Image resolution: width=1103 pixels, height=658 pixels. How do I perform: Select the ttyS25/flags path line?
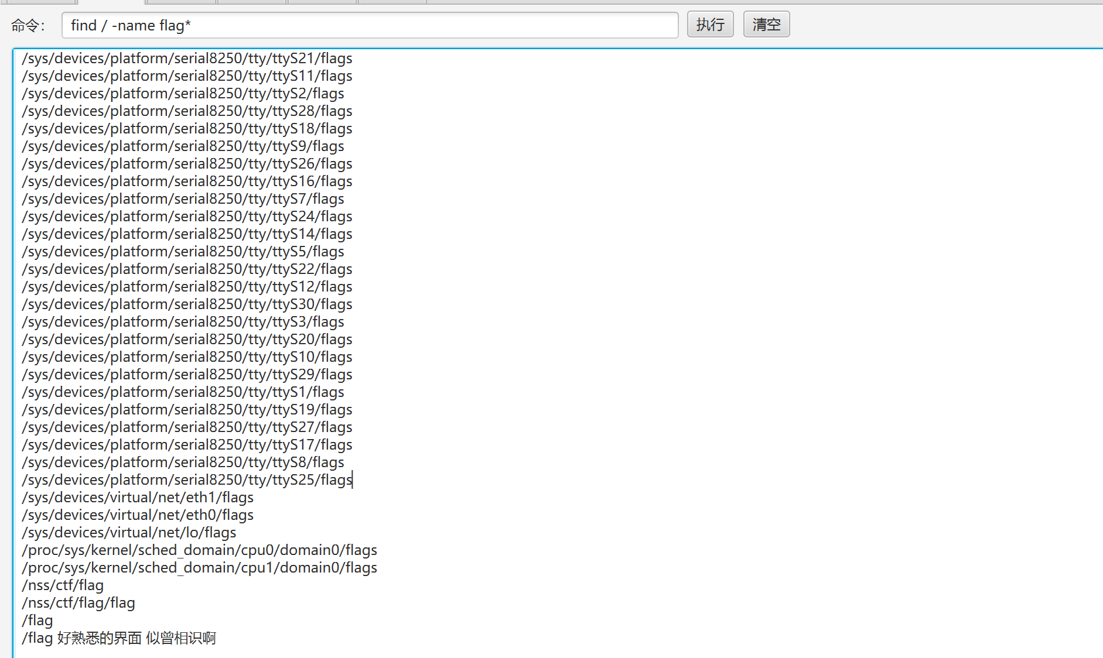pyautogui.click(x=187, y=480)
